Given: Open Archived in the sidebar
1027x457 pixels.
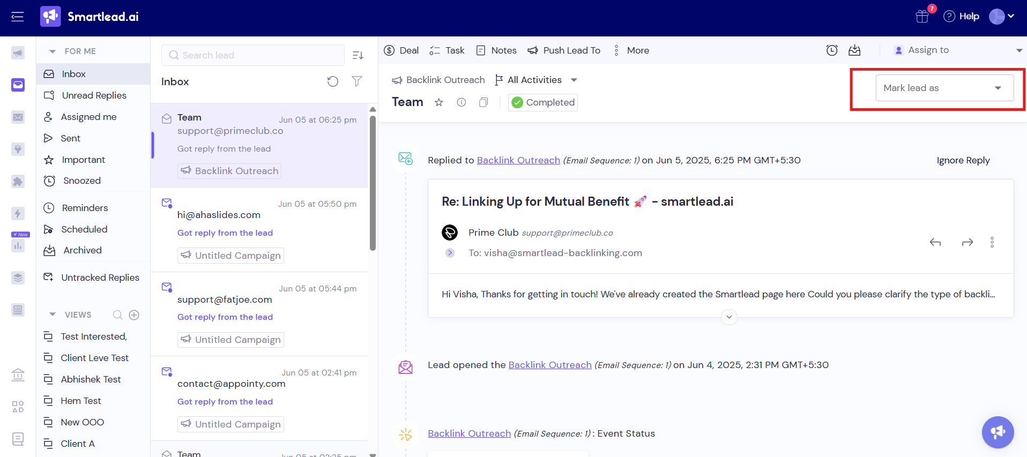Looking at the screenshot, I should pos(93,250).
